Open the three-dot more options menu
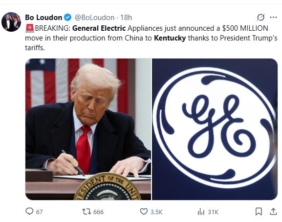The height and width of the screenshot is (222, 282). [273, 18]
